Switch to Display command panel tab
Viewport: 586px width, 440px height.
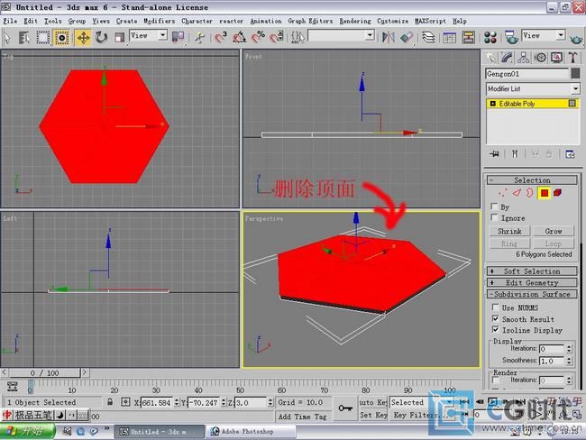pyautogui.click(x=557, y=58)
